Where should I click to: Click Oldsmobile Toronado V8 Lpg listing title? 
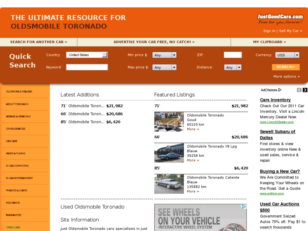(212, 147)
